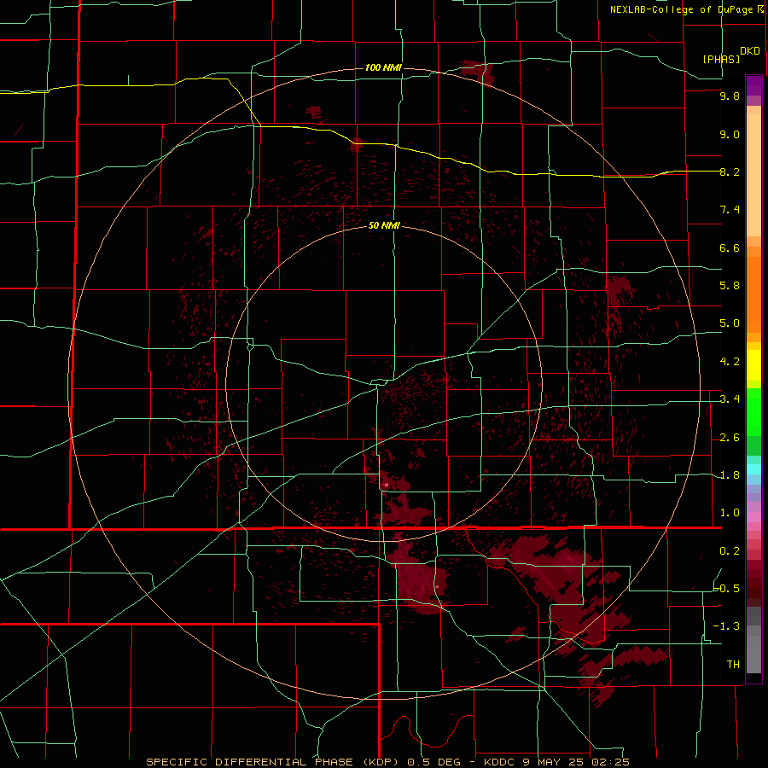Screen dimensions: 768x768
Task: Click the [PHAS] product label
Action: point(721,59)
